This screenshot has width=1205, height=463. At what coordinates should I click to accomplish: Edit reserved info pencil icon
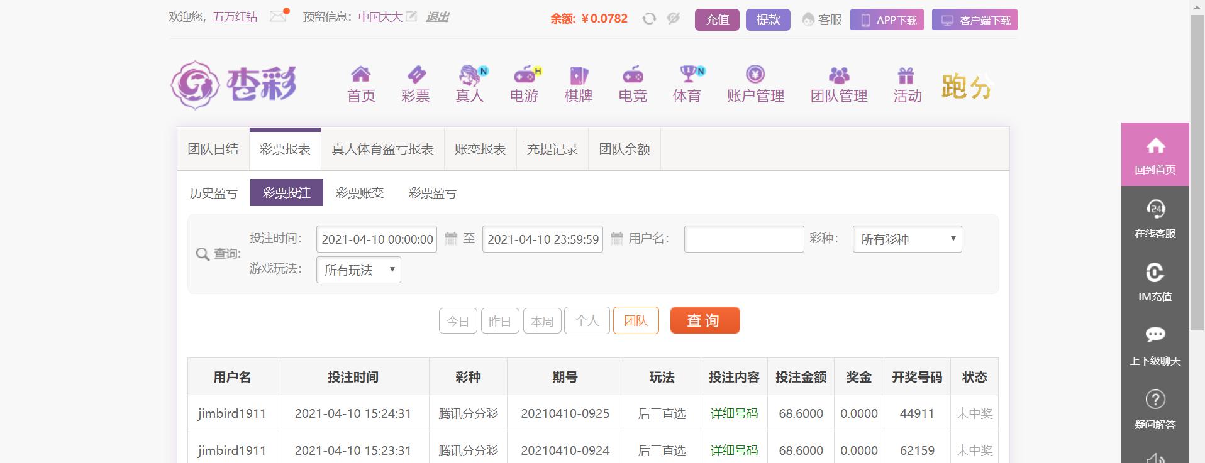[411, 16]
